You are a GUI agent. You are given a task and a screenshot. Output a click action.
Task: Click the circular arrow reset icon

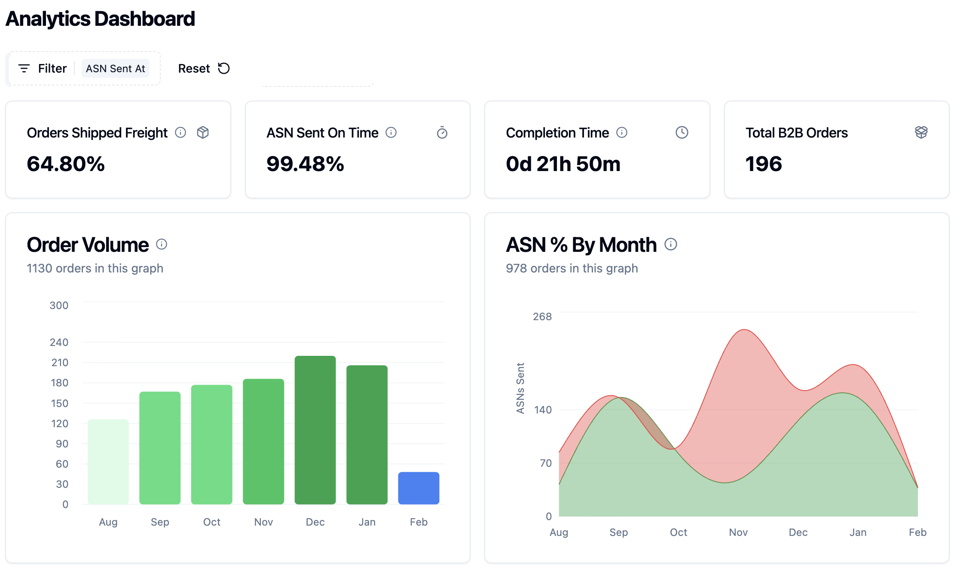224,68
